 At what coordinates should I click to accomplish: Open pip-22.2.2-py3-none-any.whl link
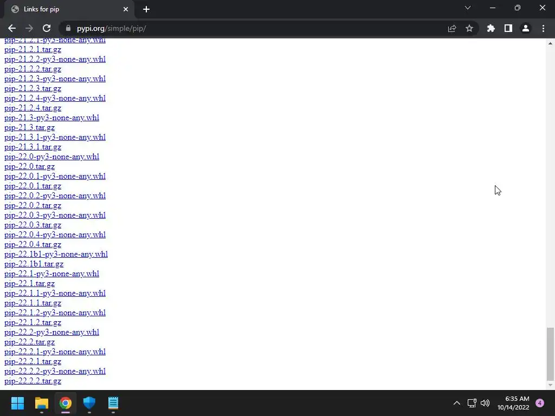pyautogui.click(x=55, y=371)
